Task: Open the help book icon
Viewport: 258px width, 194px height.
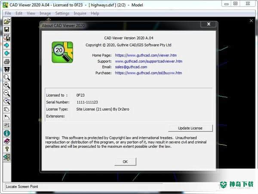Action: coord(7,141)
